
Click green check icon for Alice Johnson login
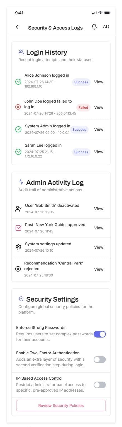pos(18,82)
